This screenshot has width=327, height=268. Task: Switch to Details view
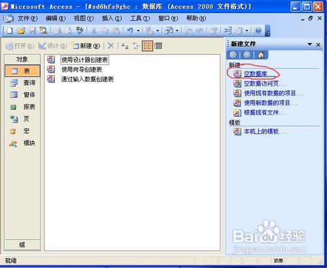[x=158, y=46]
